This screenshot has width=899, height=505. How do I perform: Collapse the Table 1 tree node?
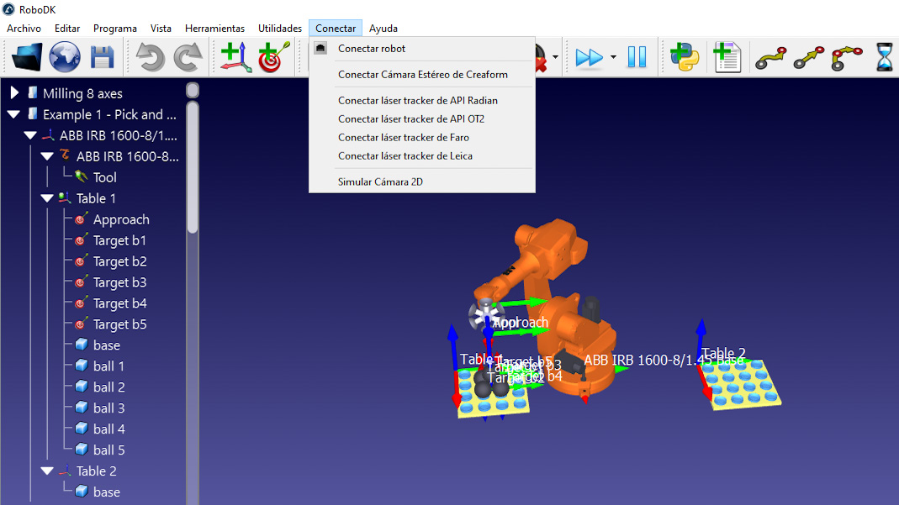click(x=47, y=198)
